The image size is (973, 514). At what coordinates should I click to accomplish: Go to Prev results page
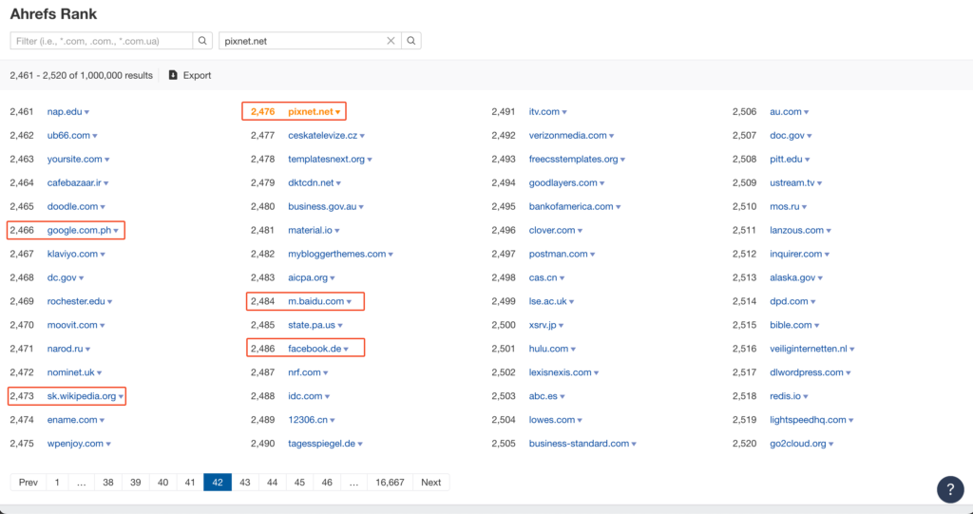click(x=28, y=483)
